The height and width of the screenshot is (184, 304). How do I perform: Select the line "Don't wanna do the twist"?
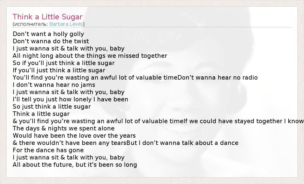point(51,41)
